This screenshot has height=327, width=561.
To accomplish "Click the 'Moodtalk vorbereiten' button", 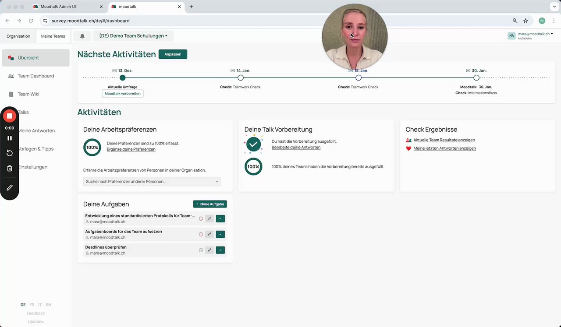I will 123,94.
